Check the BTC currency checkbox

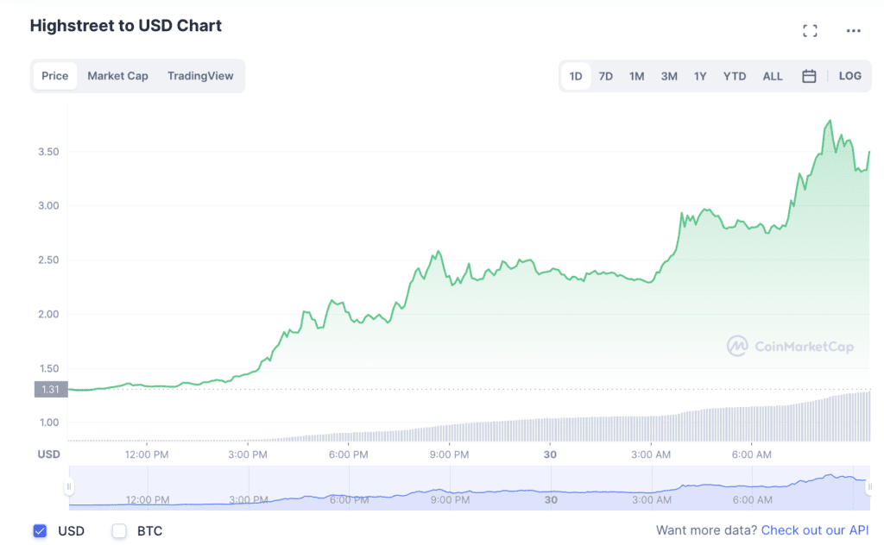click(119, 531)
